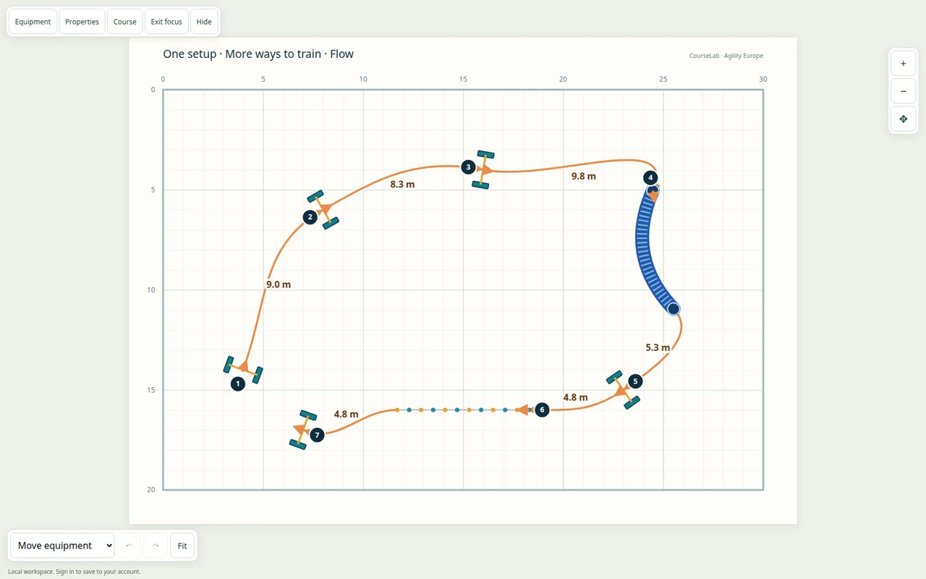Zoom in with the plus button
Image resolution: width=926 pixels, height=579 pixels.
coord(904,64)
